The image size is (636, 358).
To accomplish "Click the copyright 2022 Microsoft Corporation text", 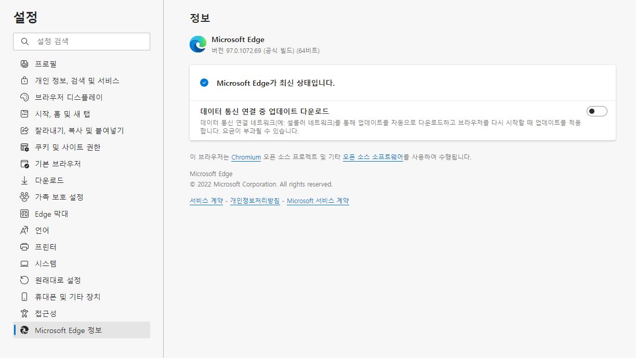I will pyautogui.click(x=261, y=184).
